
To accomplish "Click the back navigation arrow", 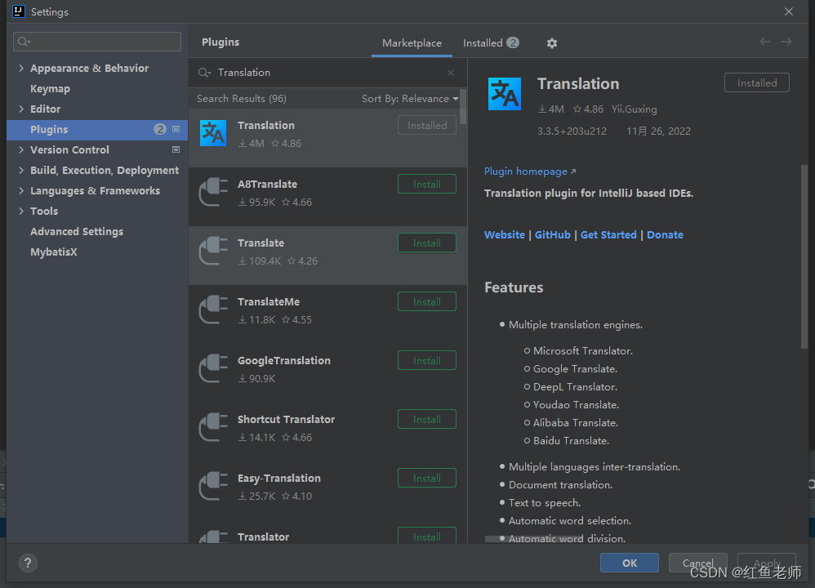I will pyautogui.click(x=764, y=42).
